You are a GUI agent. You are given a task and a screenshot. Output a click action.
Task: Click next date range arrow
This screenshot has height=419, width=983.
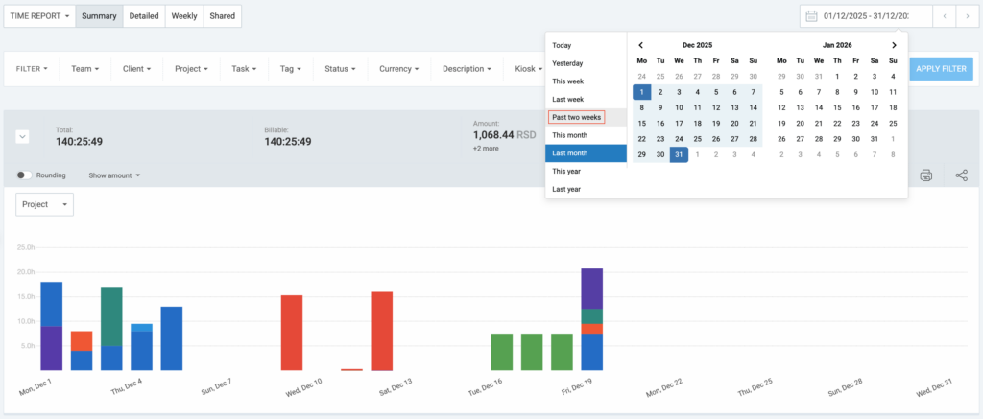[x=969, y=16]
